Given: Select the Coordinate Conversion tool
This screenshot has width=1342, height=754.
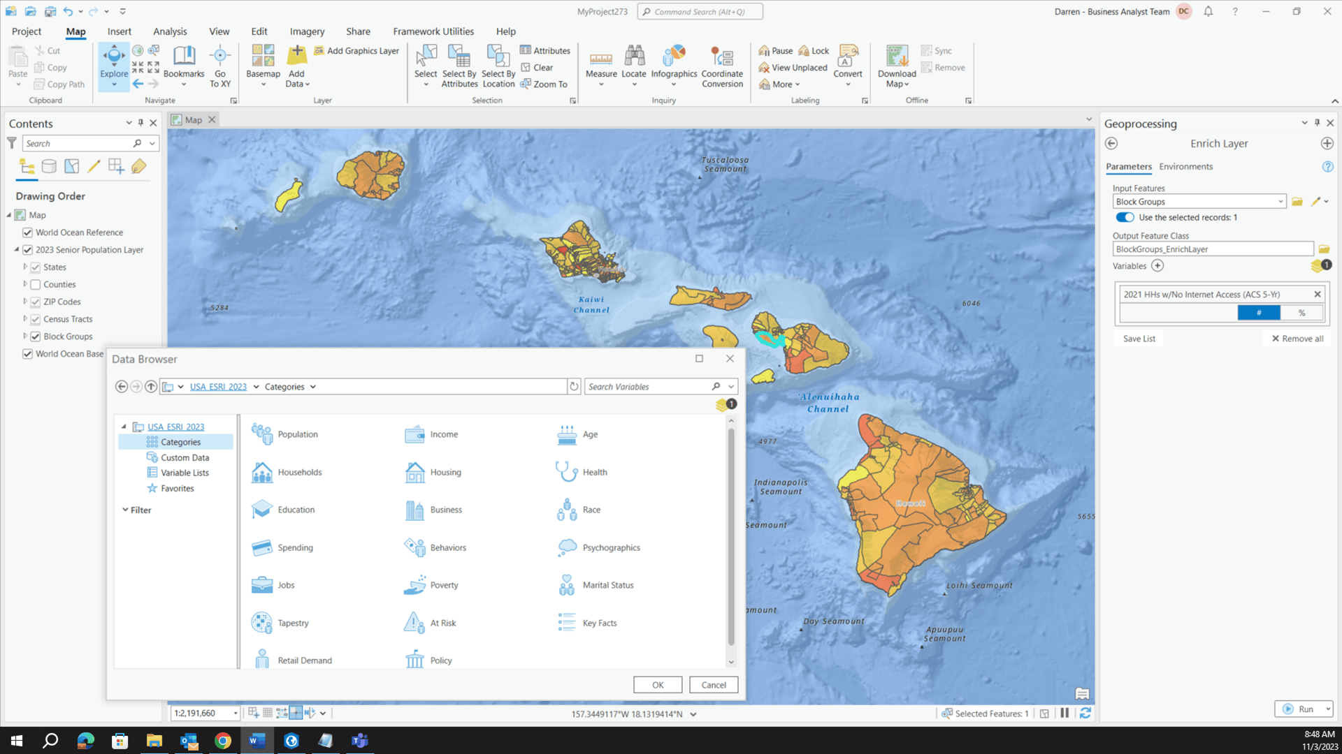Looking at the screenshot, I should tap(721, 66).
